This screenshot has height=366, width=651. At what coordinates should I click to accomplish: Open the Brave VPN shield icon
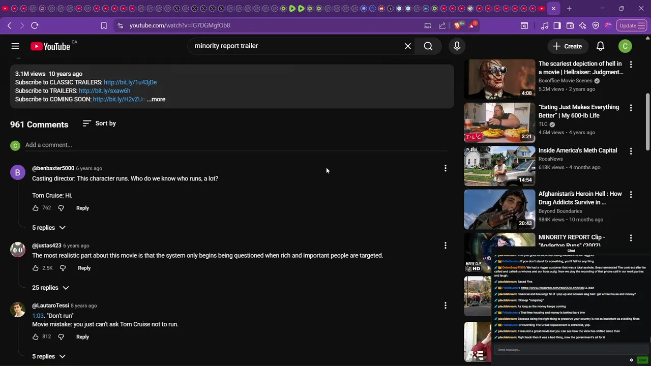[596, 25]
